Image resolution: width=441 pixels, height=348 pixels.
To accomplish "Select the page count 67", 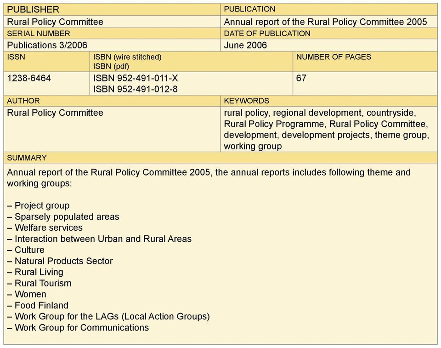I will click(x=301, y=78).
